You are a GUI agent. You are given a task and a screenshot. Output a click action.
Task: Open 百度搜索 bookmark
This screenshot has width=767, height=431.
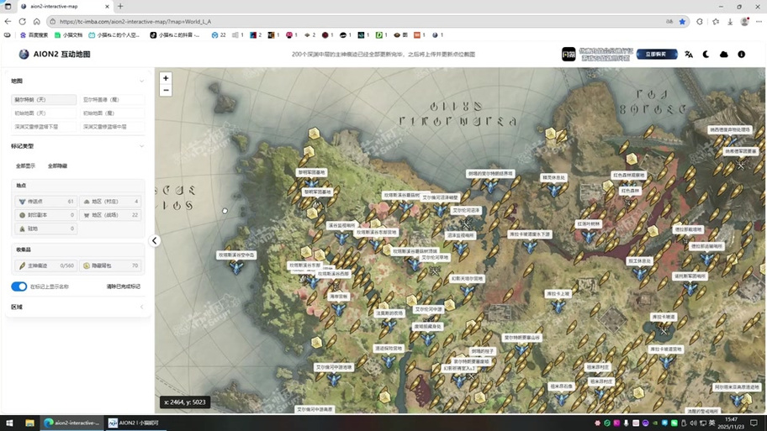34,35
